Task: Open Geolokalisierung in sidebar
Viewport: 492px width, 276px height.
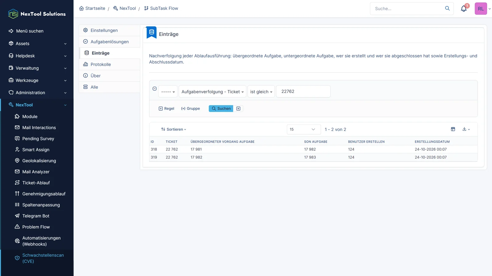Action: (39, 161)
